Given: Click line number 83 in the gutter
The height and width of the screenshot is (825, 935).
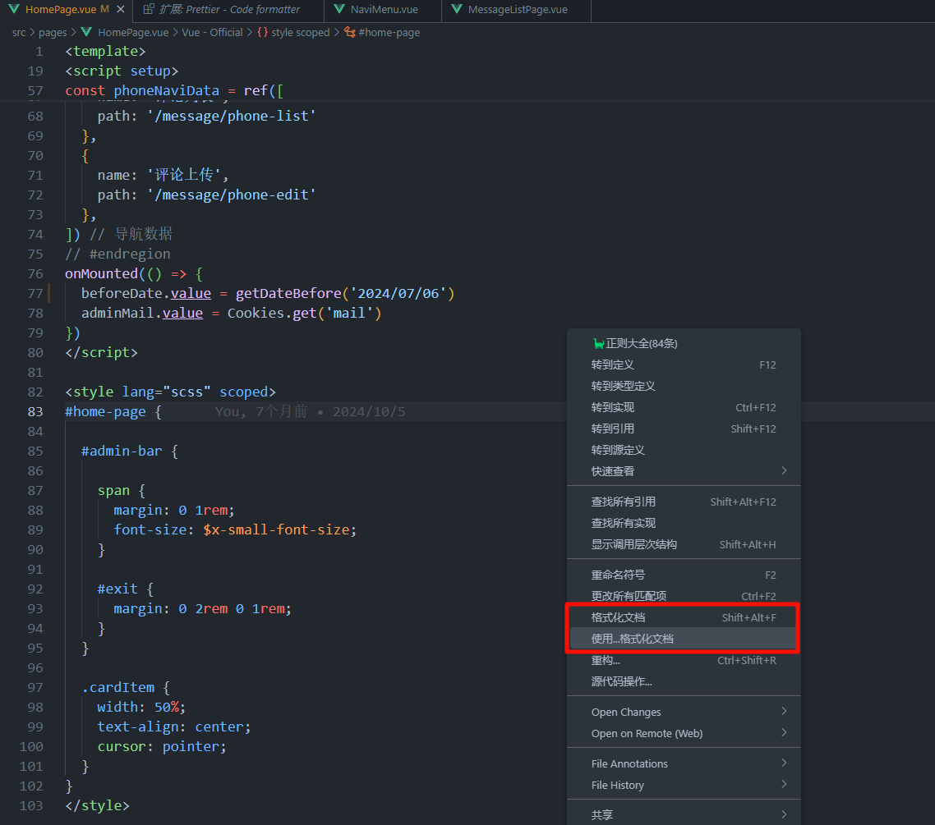Looking at the screenshot, I should pos(35,412).
